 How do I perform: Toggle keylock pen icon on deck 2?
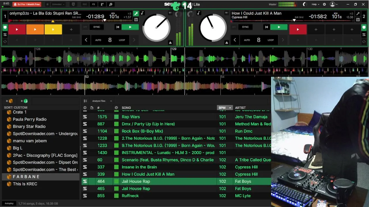coord(358,14)
